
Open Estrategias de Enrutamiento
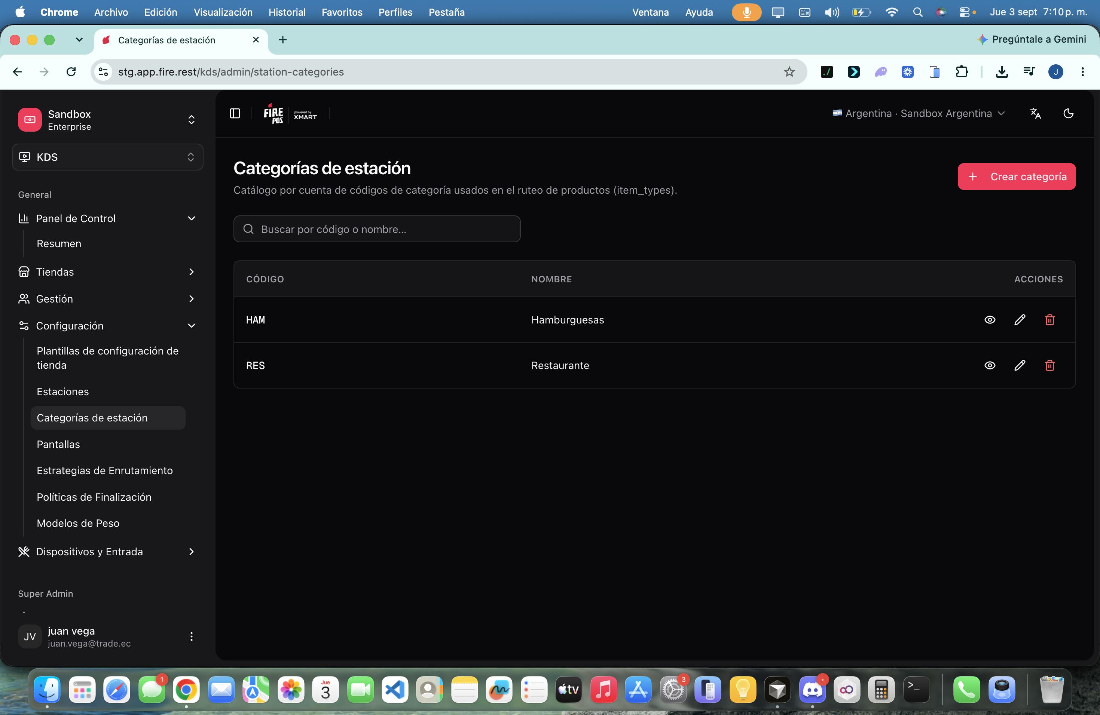coord(104,471)
